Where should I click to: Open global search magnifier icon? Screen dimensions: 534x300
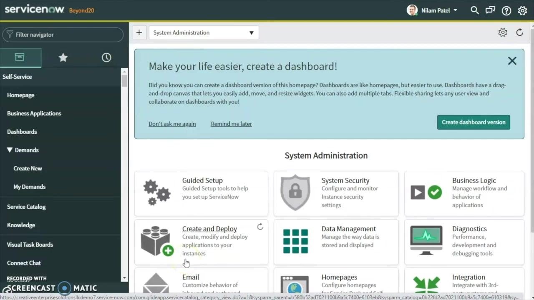click(x=474, y=10)
